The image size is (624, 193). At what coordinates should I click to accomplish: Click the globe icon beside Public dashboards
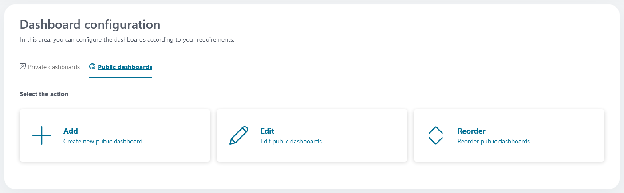[x=92, y=67]
